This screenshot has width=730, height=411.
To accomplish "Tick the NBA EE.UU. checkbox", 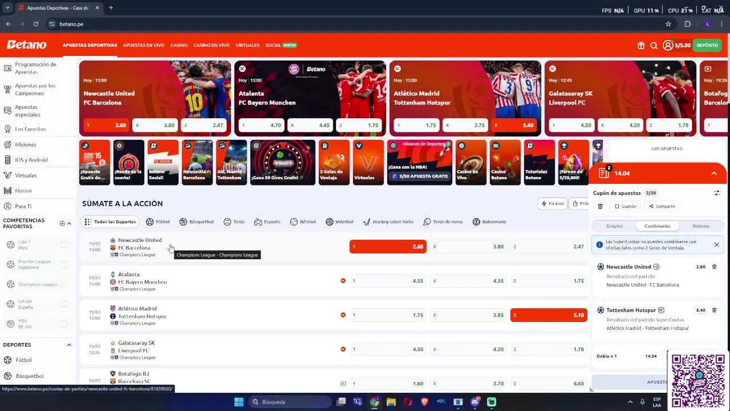I will click(64, 324).
